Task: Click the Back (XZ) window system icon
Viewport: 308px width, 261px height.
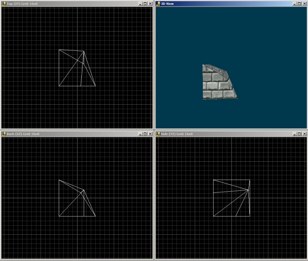Action: (4, 134)
